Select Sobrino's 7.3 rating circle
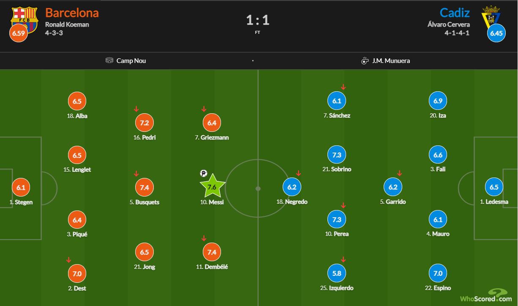518x306 pixels. point(337,155)
